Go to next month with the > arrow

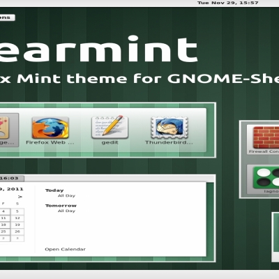(x=20, y=197)
